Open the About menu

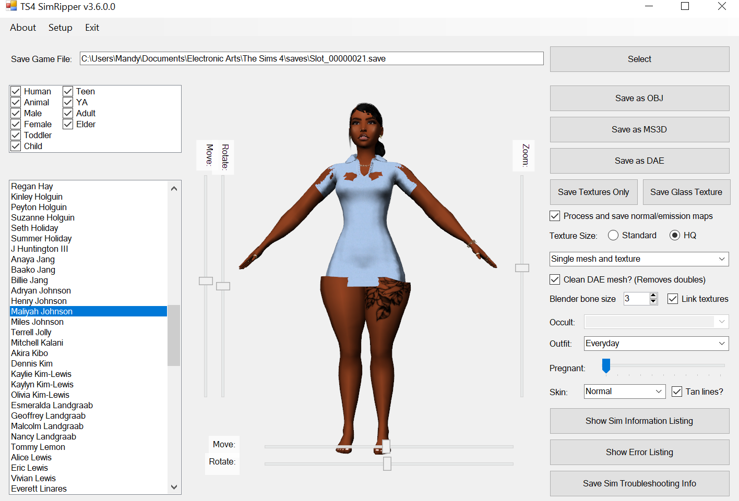[22, 27]
